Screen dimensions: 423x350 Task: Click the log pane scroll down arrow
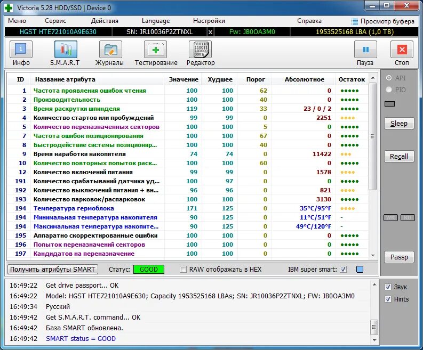point(374,340)
